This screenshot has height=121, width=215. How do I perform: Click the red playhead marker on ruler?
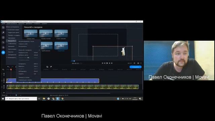11,70
